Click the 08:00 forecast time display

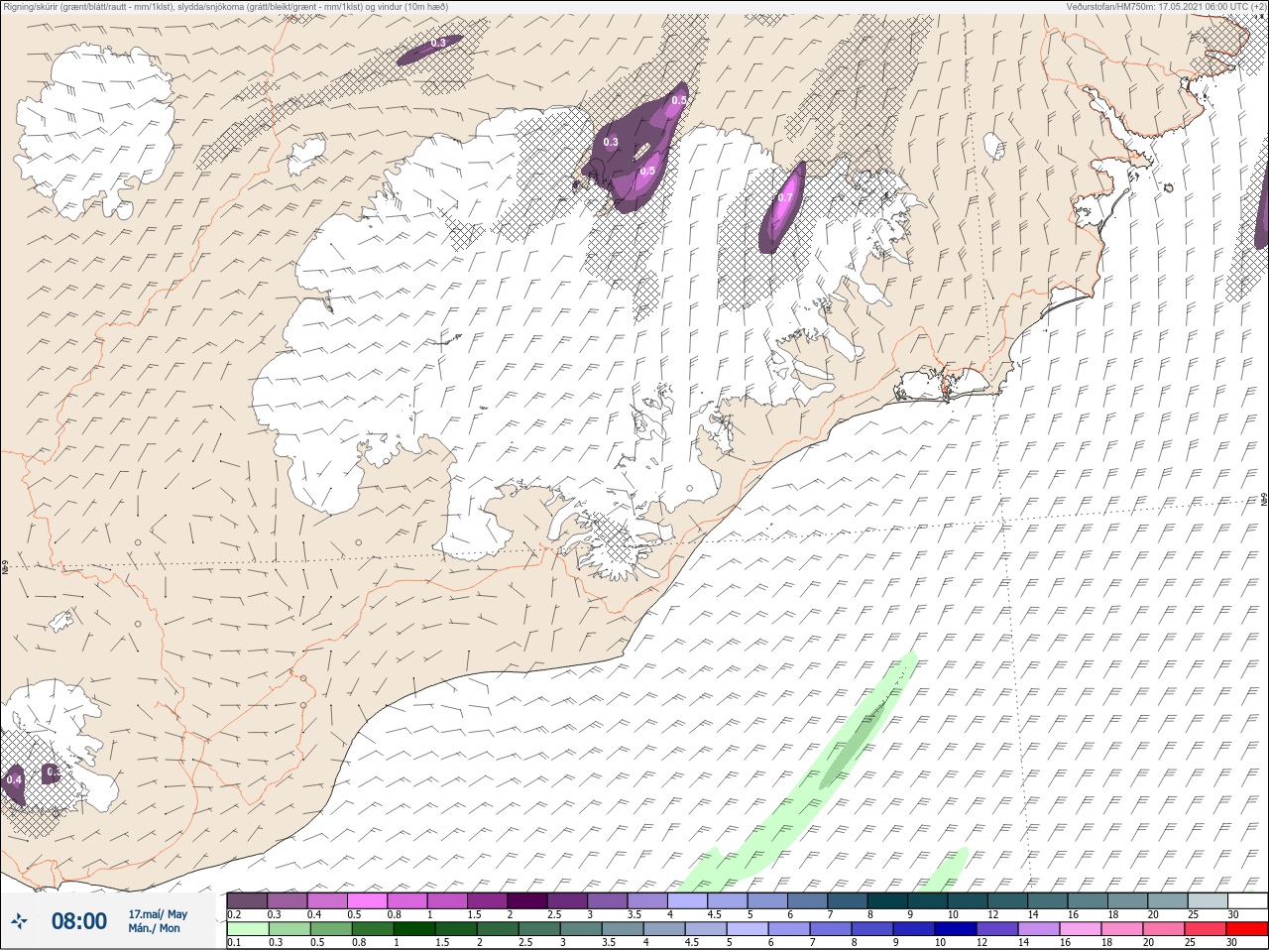(79, 921)
